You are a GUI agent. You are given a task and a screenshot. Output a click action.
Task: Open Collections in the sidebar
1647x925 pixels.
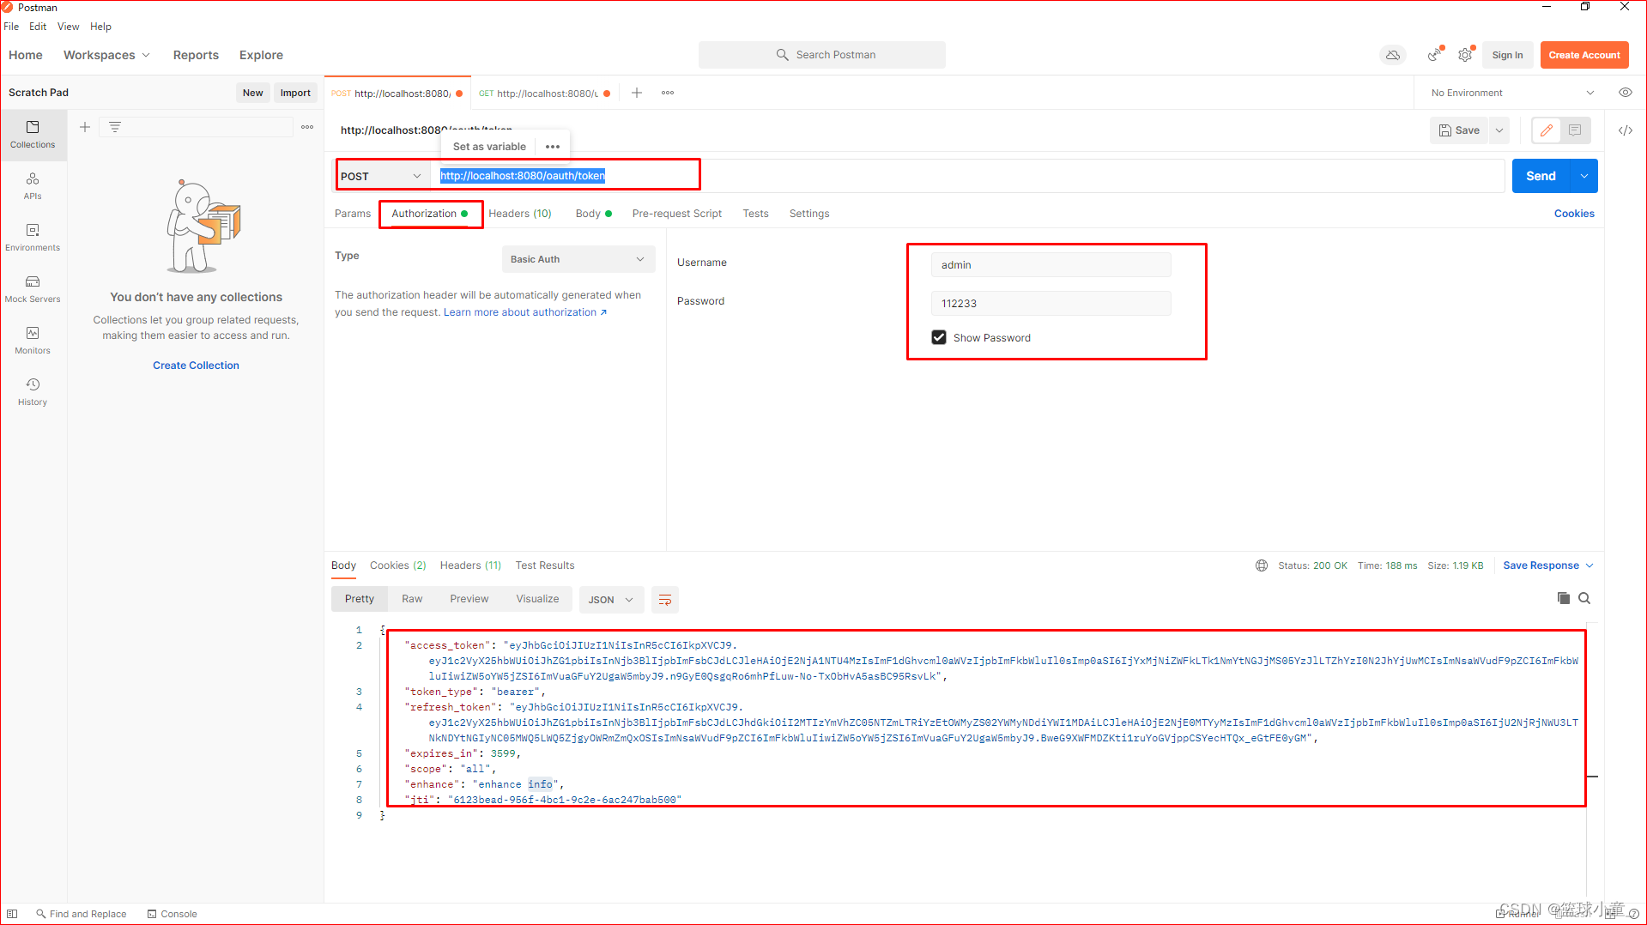coord(33,135)
